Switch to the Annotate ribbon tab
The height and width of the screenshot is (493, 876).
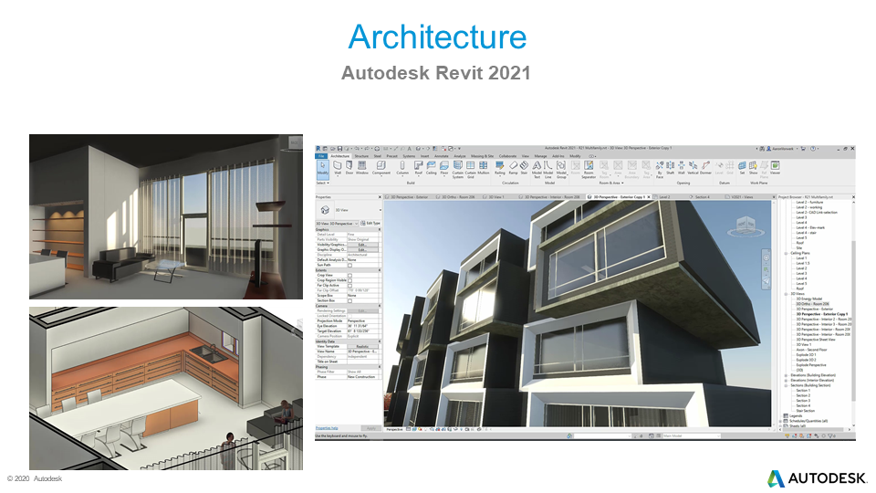pos(442,156)
